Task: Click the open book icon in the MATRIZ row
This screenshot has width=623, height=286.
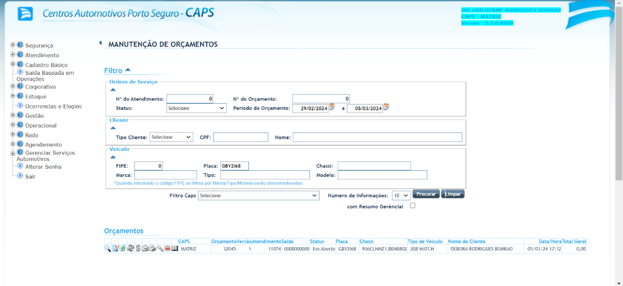Action: tap(175, 249)
